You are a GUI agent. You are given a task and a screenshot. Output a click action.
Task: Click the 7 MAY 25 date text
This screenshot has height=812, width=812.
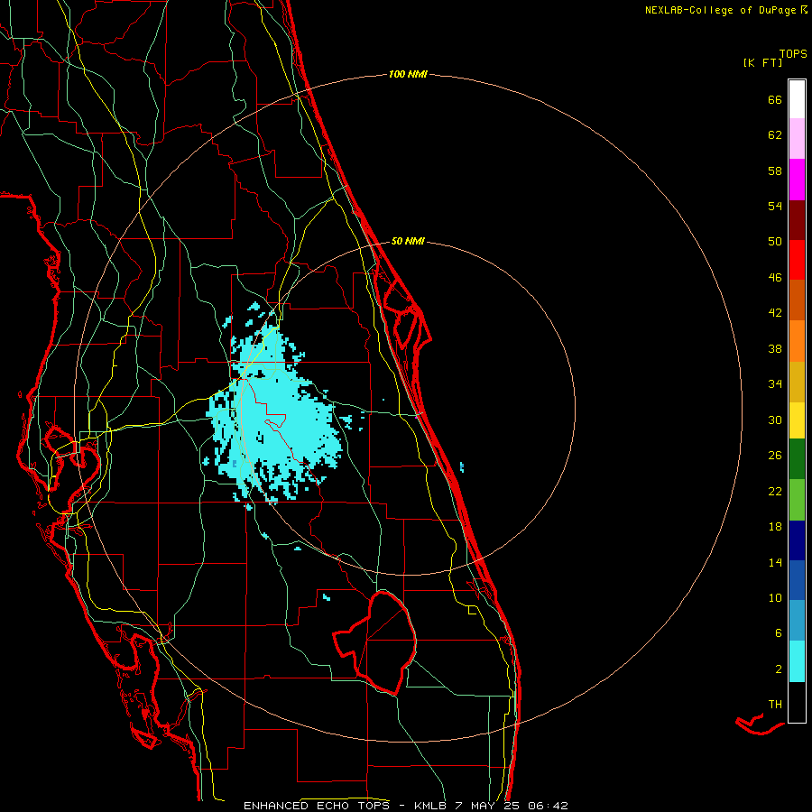(x=488, y=806)
